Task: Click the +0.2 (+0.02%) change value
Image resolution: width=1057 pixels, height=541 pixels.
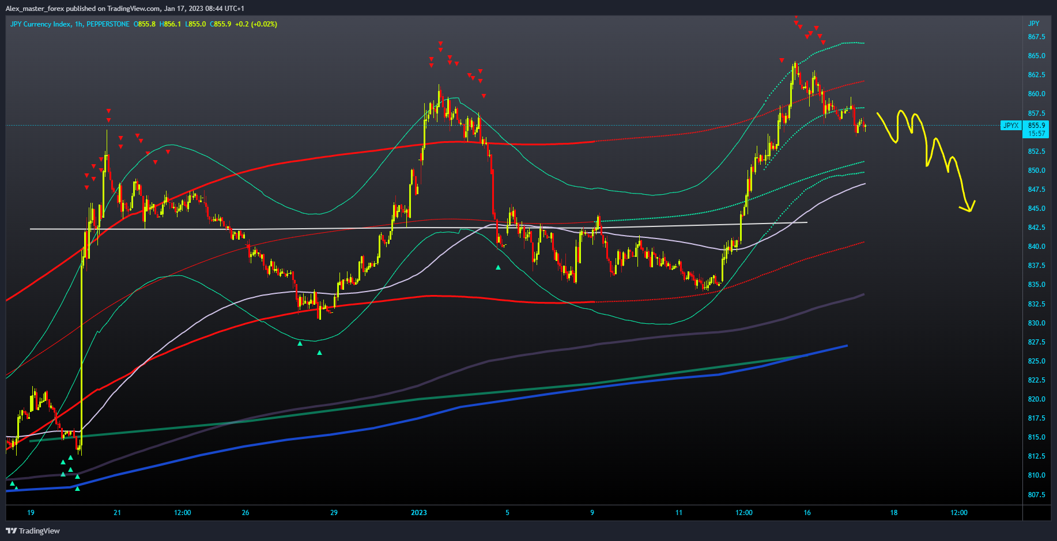Action: [256, 24]
